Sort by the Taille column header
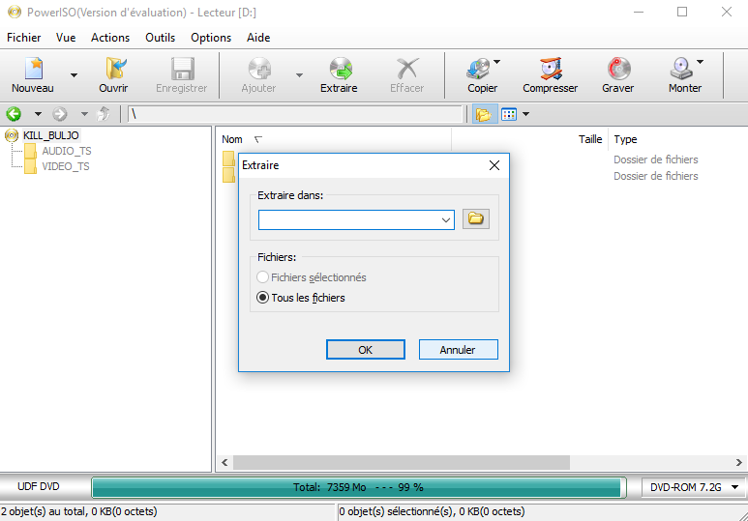The image size is (748, 521). (x=590, y=139)
